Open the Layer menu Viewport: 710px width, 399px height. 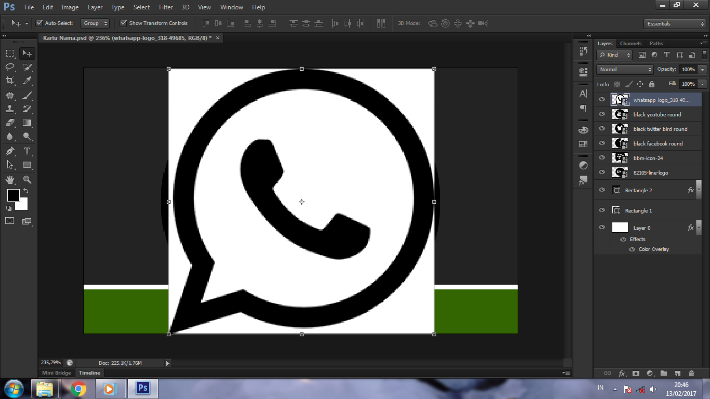tap(95, 7)
